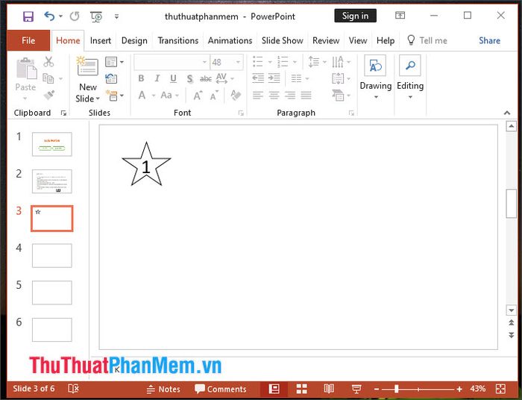Open Slide Sorter view from status bar

pos(301,389)
